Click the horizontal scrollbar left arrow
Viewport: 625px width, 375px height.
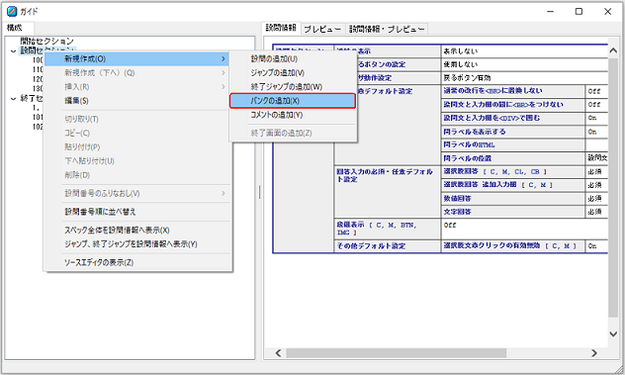click(278, 353)
